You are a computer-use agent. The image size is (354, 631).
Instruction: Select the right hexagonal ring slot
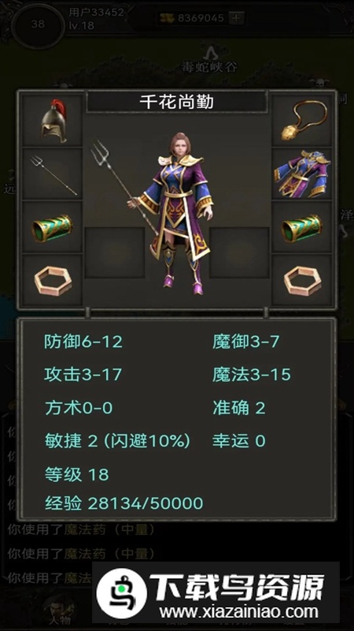click(x=302, y=280)
